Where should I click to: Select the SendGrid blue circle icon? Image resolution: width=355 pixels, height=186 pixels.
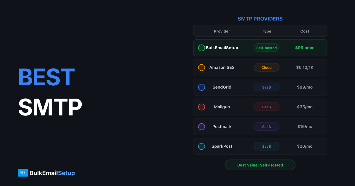pos(201,87)
